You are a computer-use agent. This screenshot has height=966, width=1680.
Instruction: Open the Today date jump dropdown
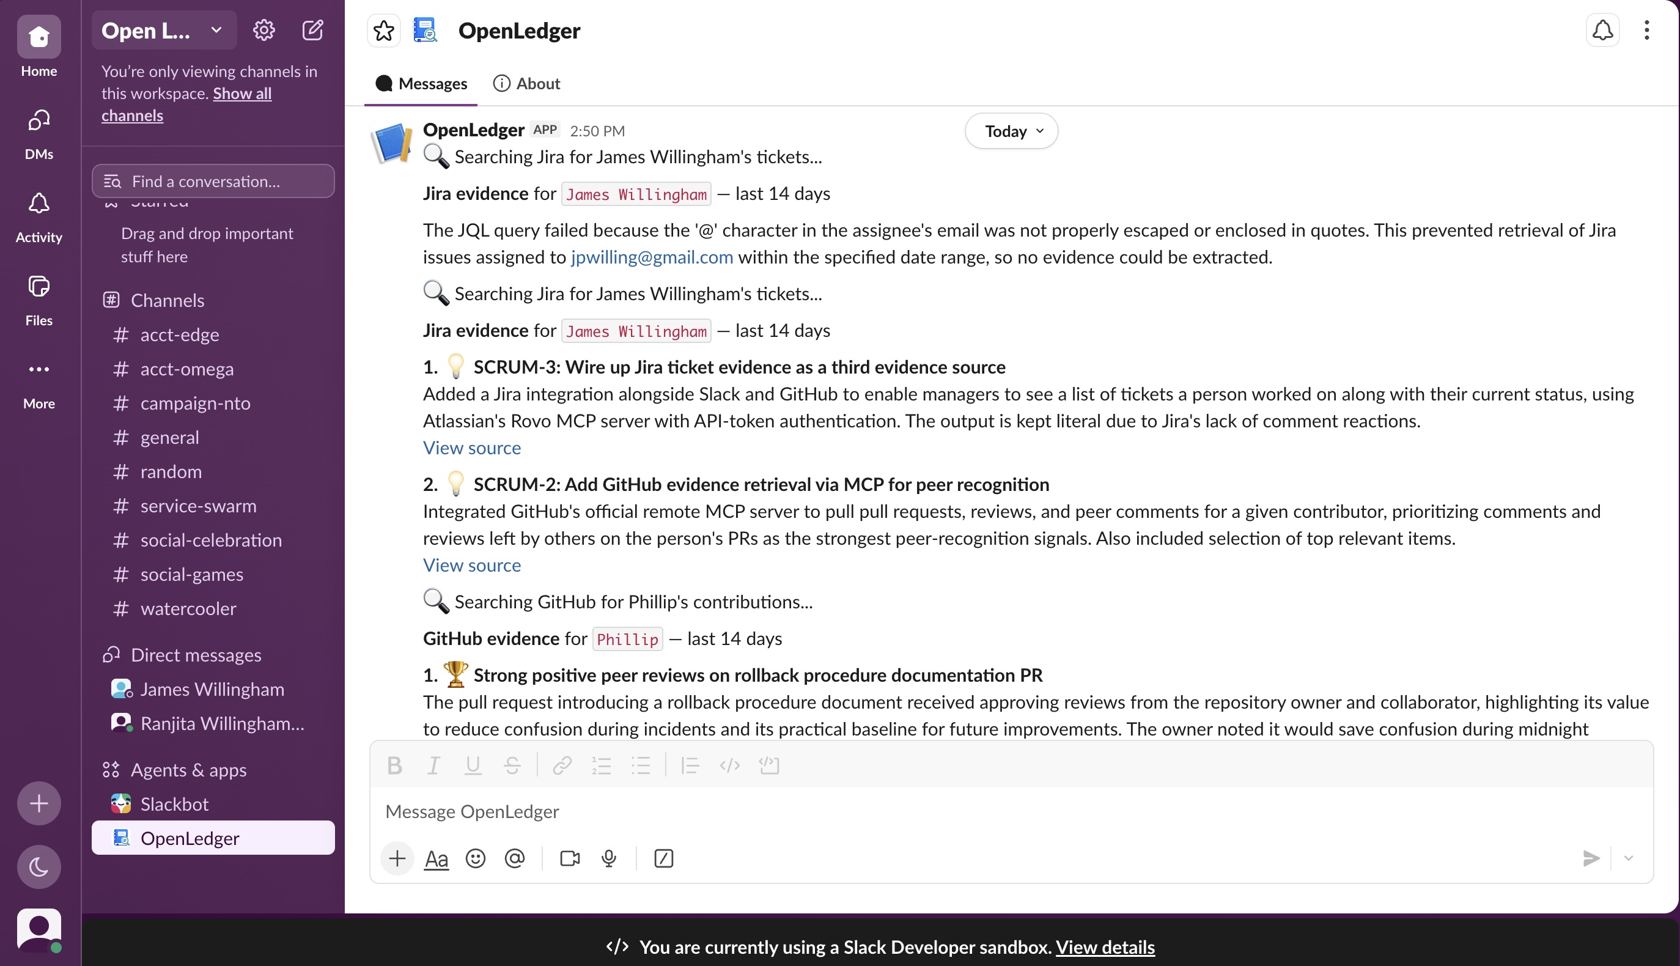click(1011, 131)
